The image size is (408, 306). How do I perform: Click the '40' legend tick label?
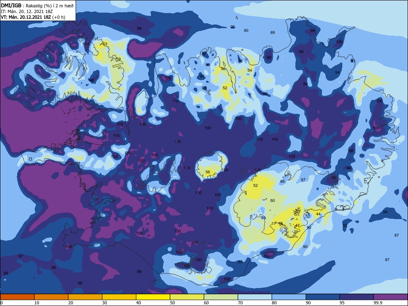[x=139, y=303]
